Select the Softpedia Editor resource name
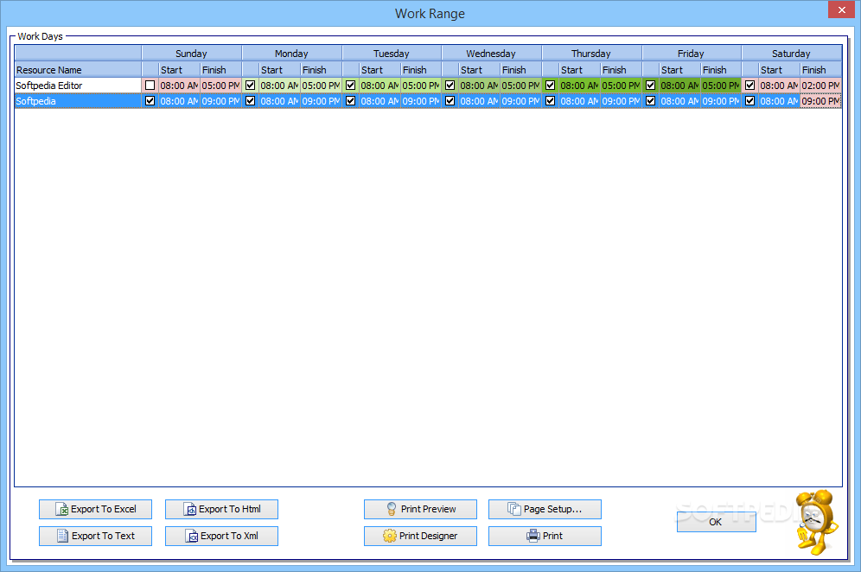 click(x=78, y=86)
